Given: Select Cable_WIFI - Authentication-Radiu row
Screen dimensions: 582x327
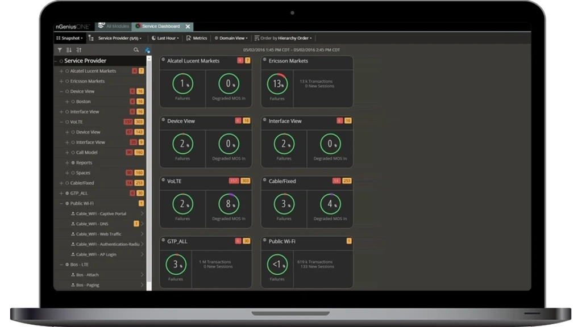Looking at the screenshot, I should [107, 244].
